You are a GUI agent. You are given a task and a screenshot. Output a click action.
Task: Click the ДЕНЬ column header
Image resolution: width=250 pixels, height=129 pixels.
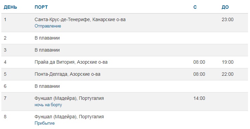point(10,7)
